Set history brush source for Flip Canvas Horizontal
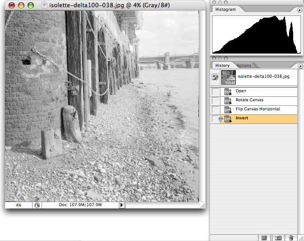The width and height of the screenshot is (304, 241). 215,109
